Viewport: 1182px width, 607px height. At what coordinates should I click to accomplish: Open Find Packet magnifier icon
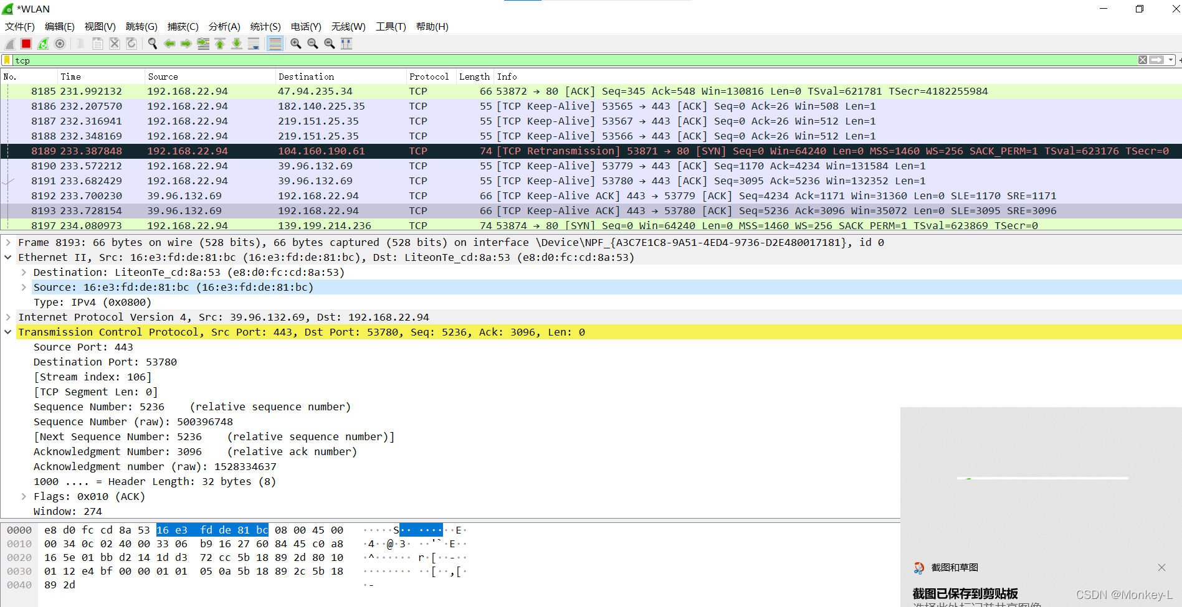[x=153, y=44]
